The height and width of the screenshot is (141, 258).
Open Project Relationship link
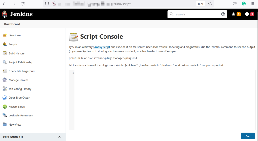click(x=21, y=62)
